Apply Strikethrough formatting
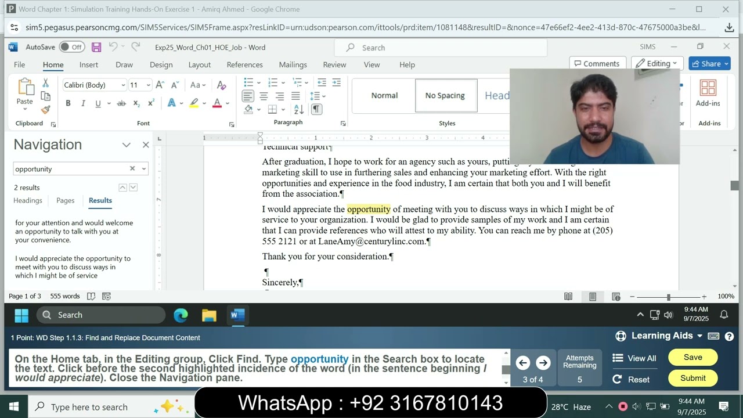743x418 pixels. [x=121, y=103]
